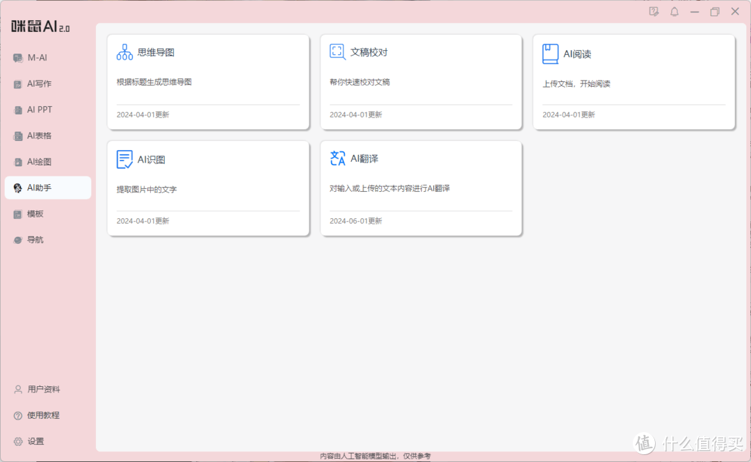Image resolution: width=751 pixels, height=462 pixels.
Task: Open the M-AI sidebar item
Action: (x=37, y=58)
